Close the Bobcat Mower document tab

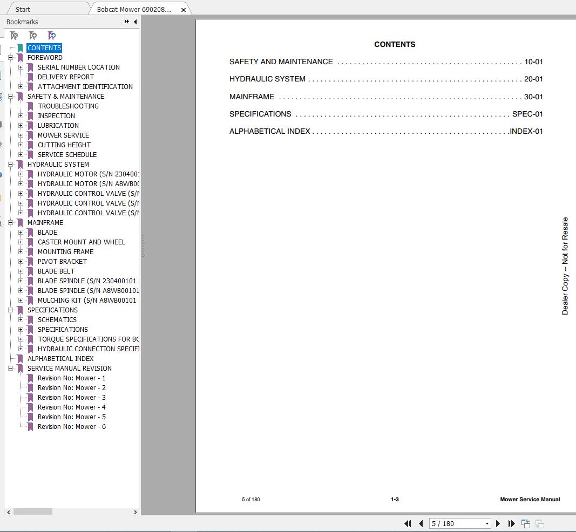184,10
